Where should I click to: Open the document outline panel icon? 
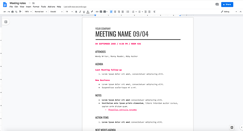pyautogui.click(x=6, y=22)
